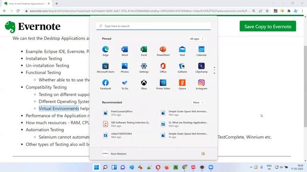Open Edge from pinned apps

click(x=106, y=51)
